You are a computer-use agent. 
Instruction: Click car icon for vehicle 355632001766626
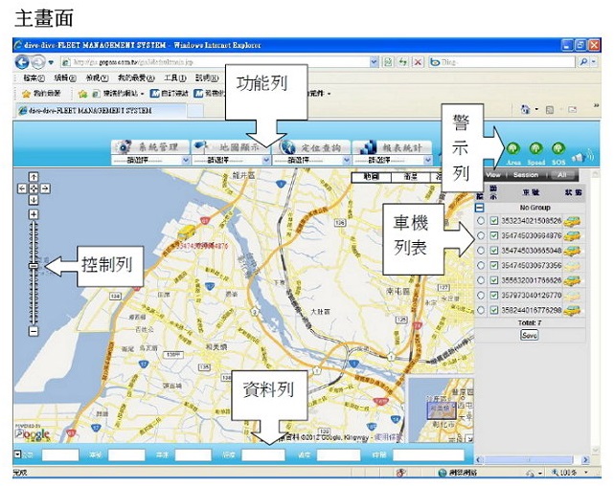[572, 280]
